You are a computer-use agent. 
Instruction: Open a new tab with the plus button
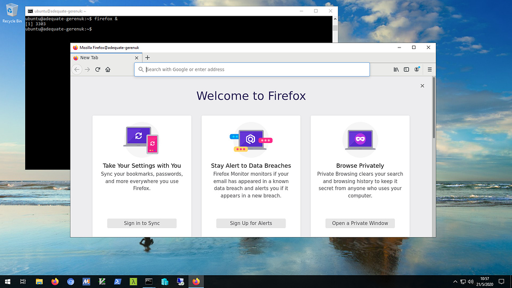(x=147, y=58)
